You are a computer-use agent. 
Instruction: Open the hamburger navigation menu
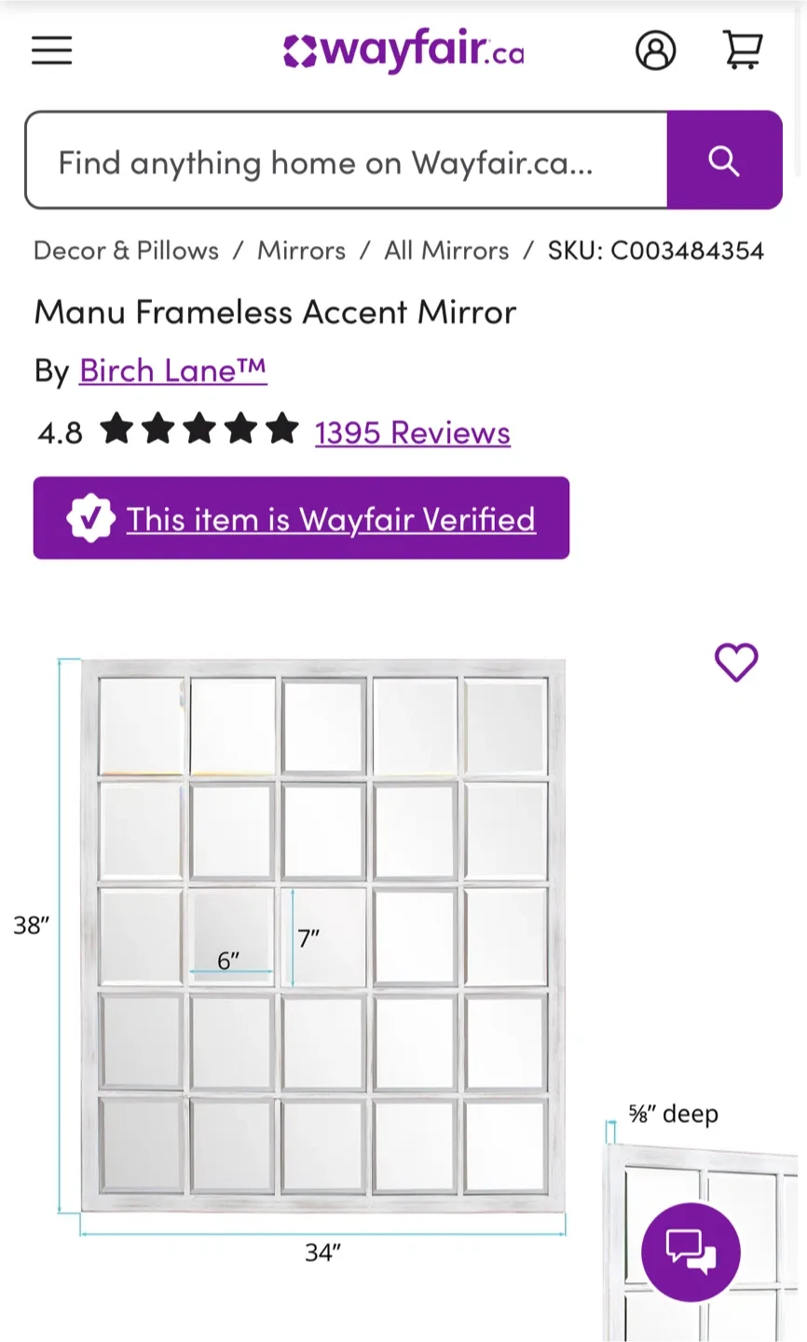[x=51, y=50]
